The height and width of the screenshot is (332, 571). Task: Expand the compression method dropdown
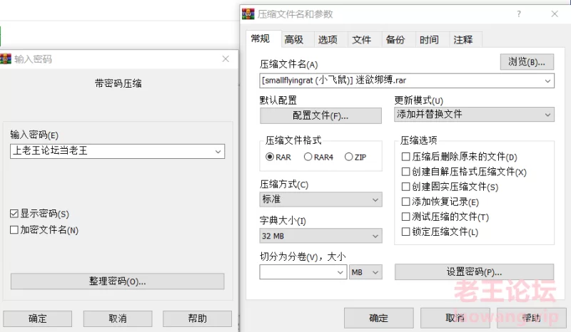point(375,200)
